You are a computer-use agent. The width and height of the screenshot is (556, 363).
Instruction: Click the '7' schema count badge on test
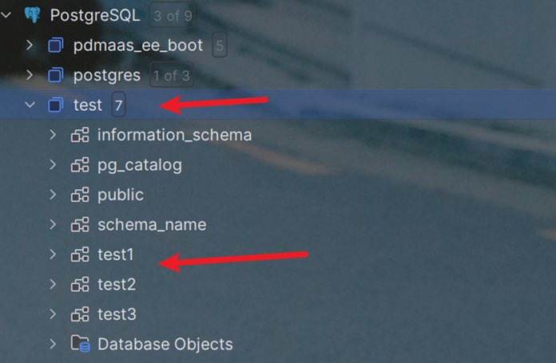coord(118,105)
